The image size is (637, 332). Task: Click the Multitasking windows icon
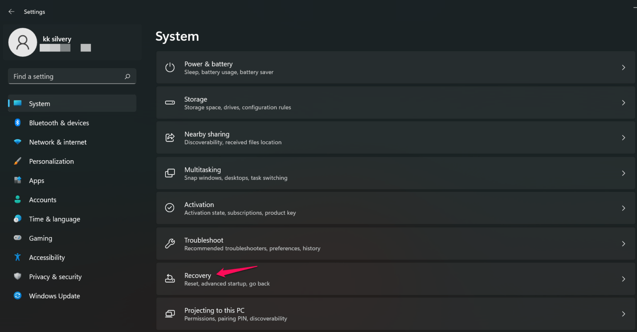[x=170, y=173]
